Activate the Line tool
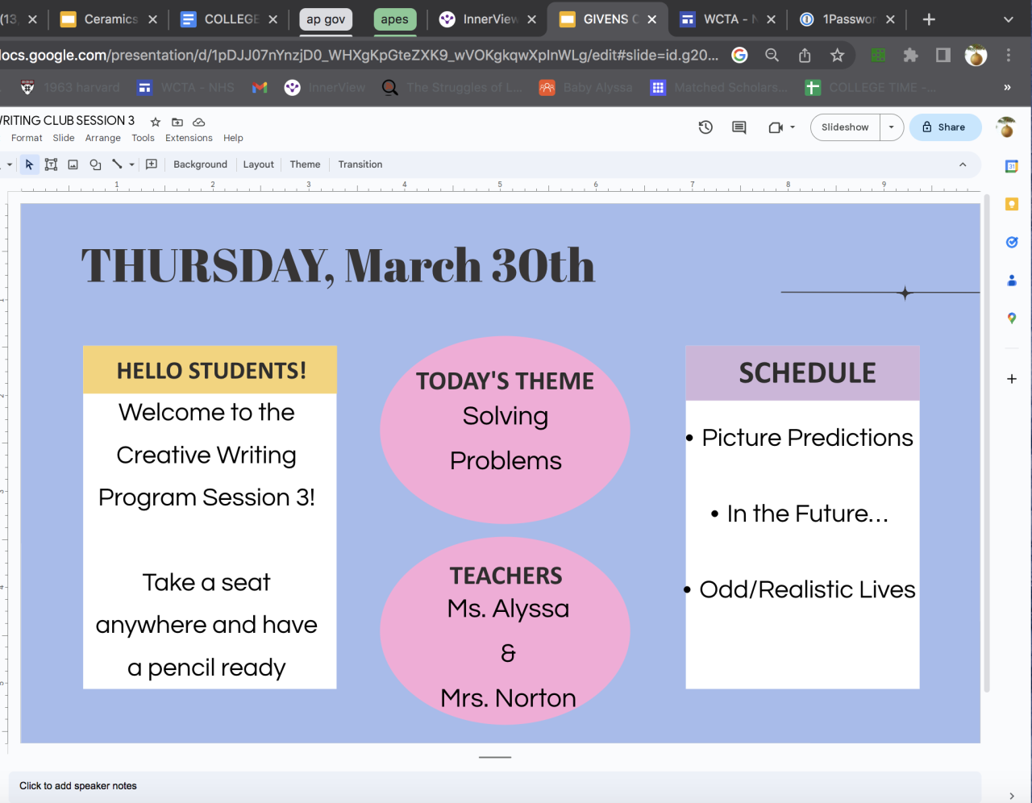Image resolution: width=1032 pixels, height=803 pixels. [117, 164]
